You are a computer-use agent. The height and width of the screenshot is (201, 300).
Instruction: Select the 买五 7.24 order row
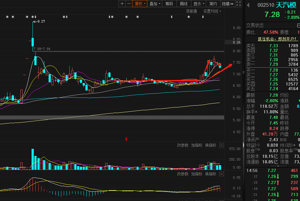[272, 89]
